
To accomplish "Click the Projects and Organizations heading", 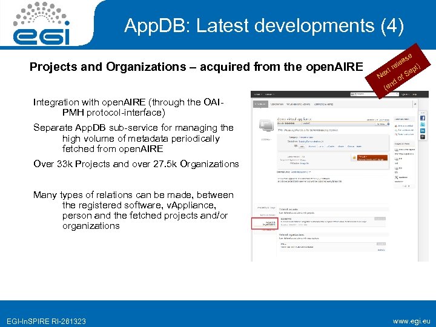I will tap(196, 67).
